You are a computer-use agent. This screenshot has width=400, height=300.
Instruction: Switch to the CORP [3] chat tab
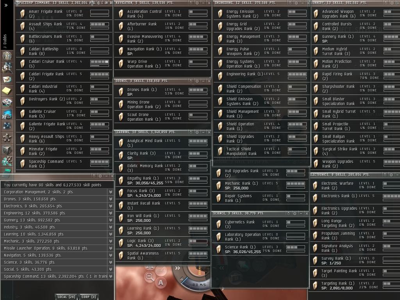tap(89, 297)
